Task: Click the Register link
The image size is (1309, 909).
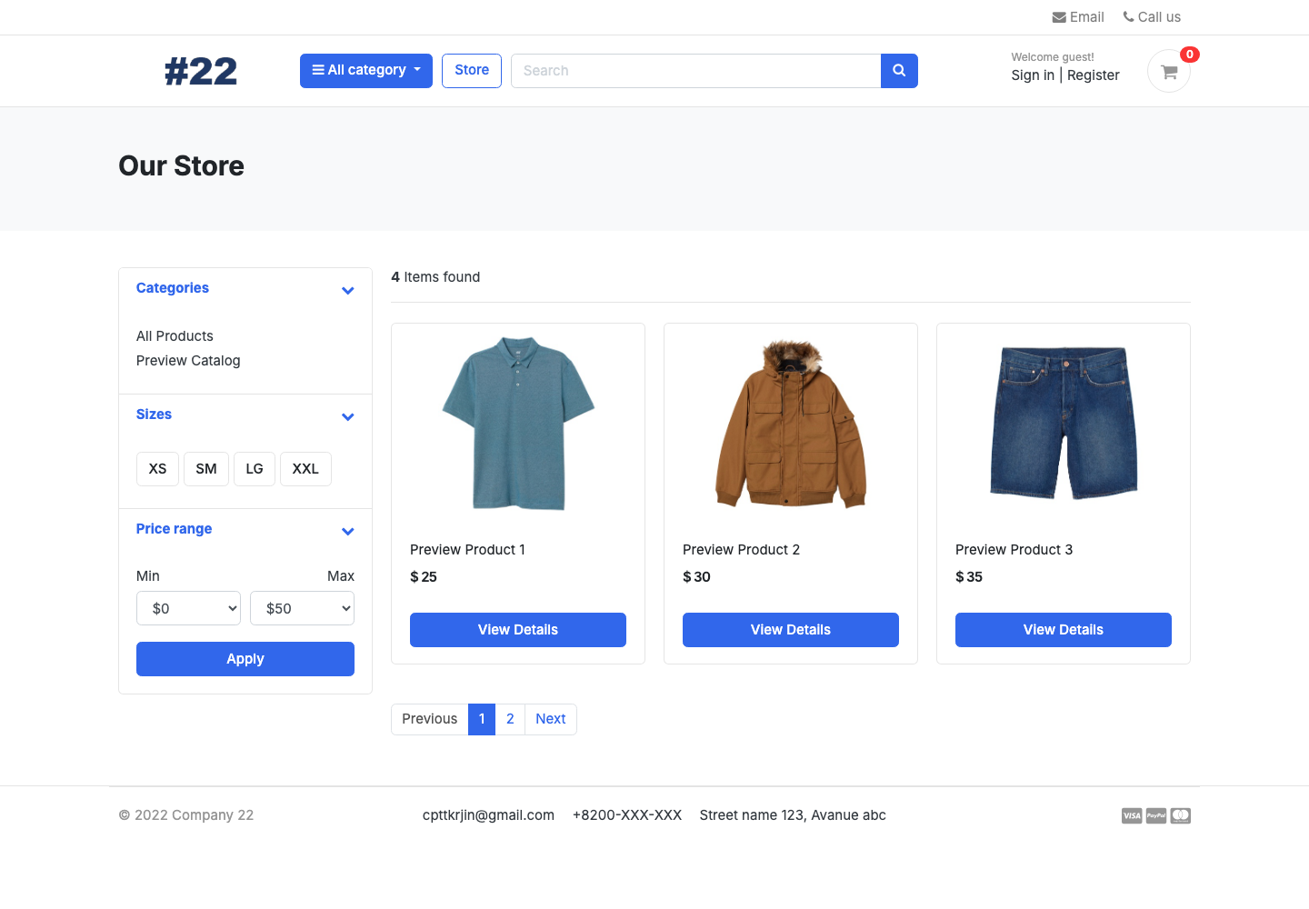Action: 1094,75
